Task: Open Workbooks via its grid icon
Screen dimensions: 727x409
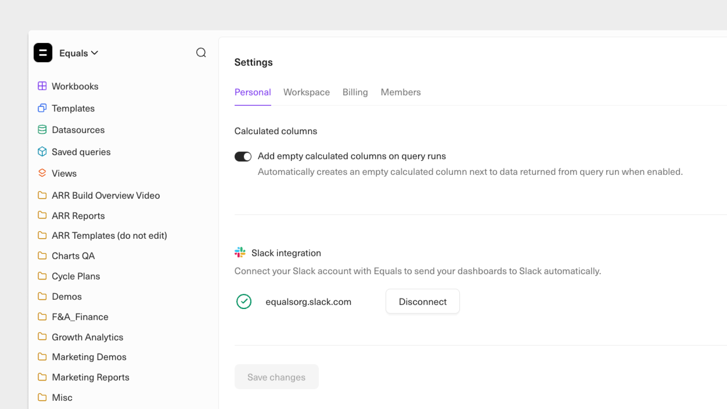Action: click(42, 86)
